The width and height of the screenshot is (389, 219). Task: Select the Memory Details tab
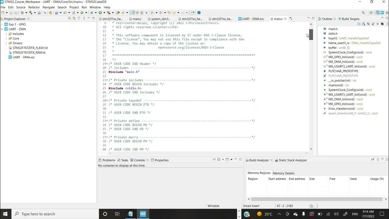point(284,173)
